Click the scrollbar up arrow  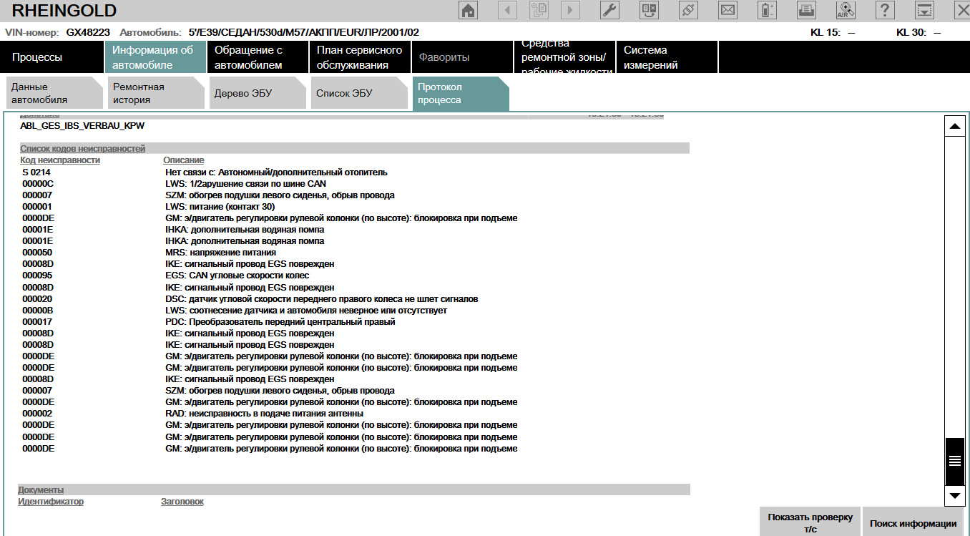pos(954,126)
